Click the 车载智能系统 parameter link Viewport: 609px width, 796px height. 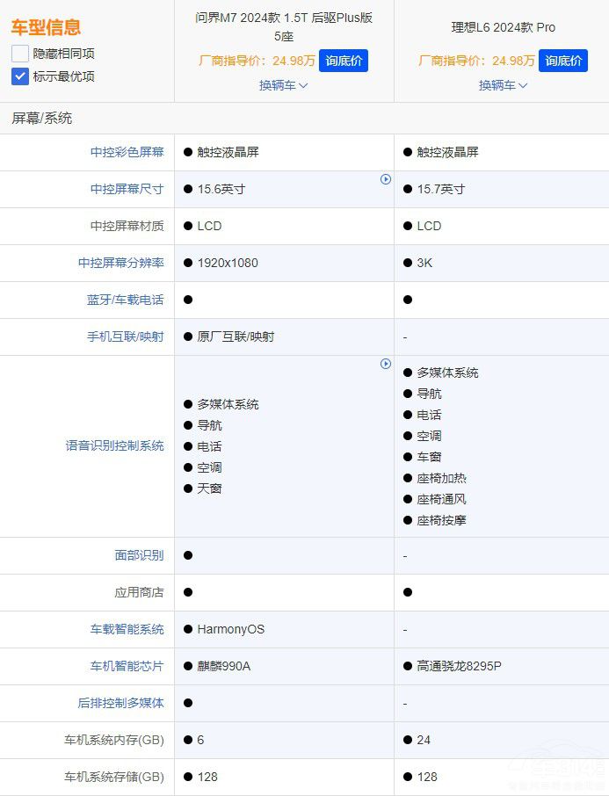tap(127, 629)
